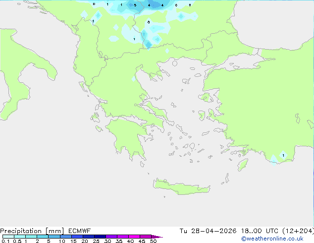Click the 'Precipitation' title text

point(21,231)
